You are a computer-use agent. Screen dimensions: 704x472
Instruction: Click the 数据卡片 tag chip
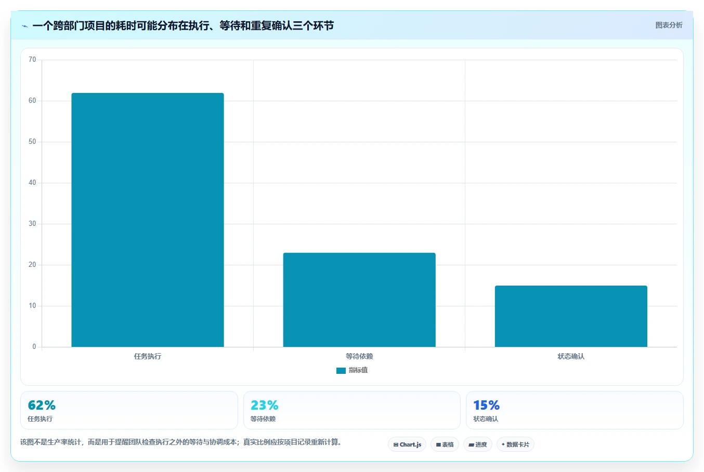[x=515, y=444]
